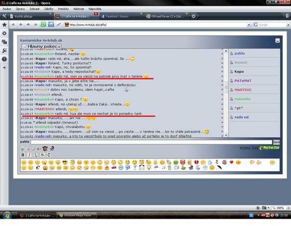Viewport: 291px width, 226px height.
Task: Switch to the Facebook tab
Action: [121, 16]
